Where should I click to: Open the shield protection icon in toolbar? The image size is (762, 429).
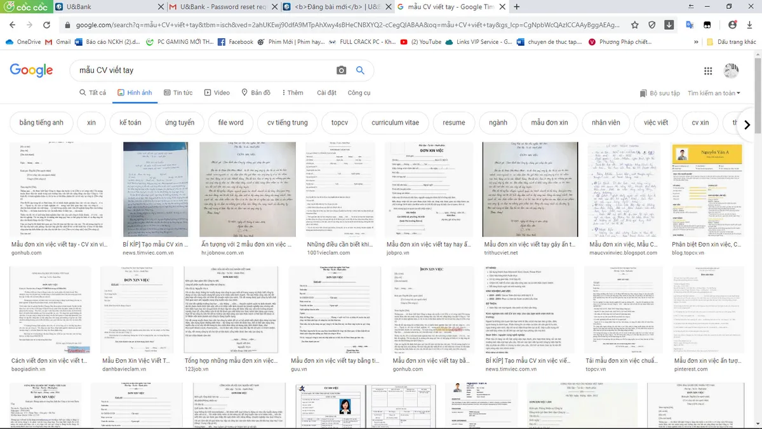point(652,25)
